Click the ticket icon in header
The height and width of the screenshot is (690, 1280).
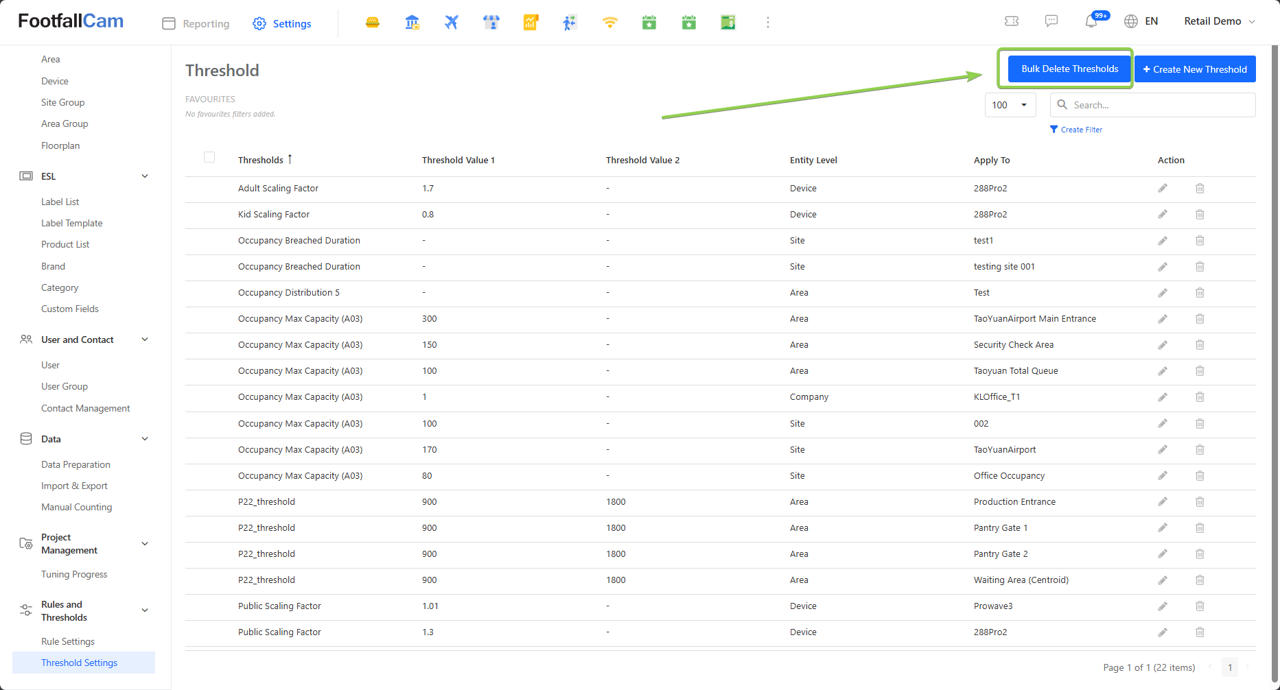(x=1012, y=21)
